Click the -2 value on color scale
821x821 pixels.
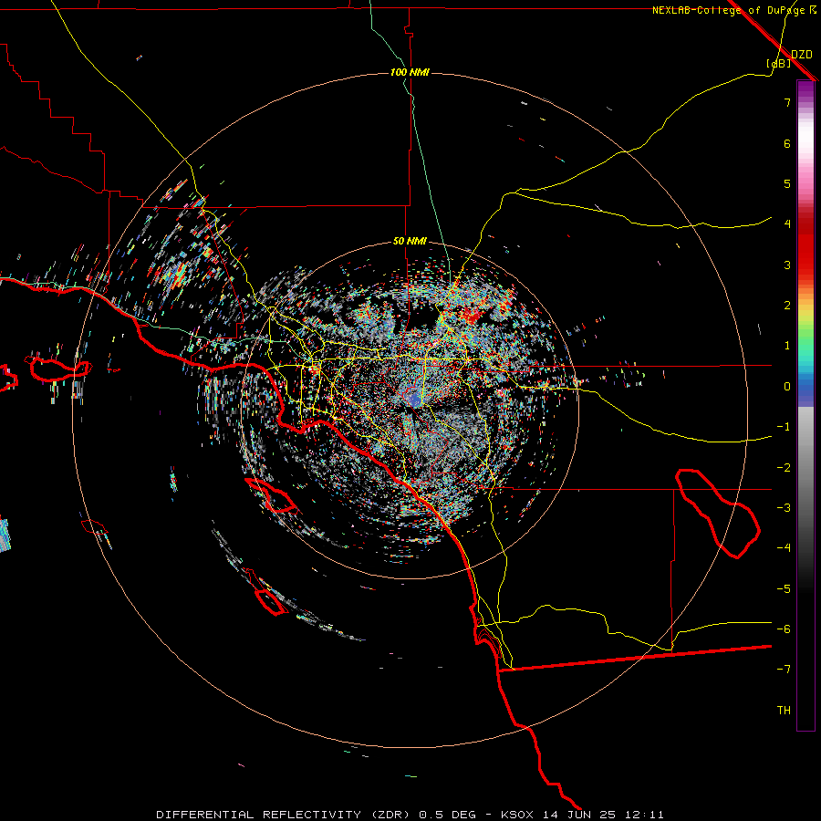pyautogui.click(x=784, y=468)
